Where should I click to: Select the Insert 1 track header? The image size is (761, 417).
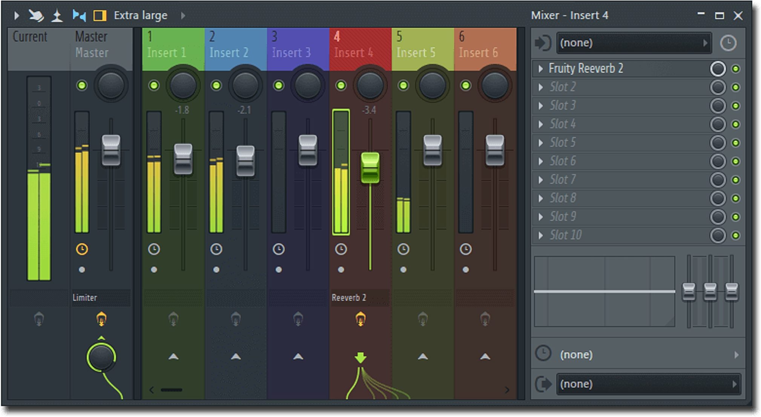173,49
